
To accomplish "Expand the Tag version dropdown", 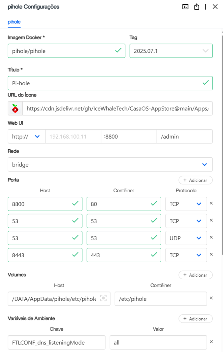I will [205, 51].
